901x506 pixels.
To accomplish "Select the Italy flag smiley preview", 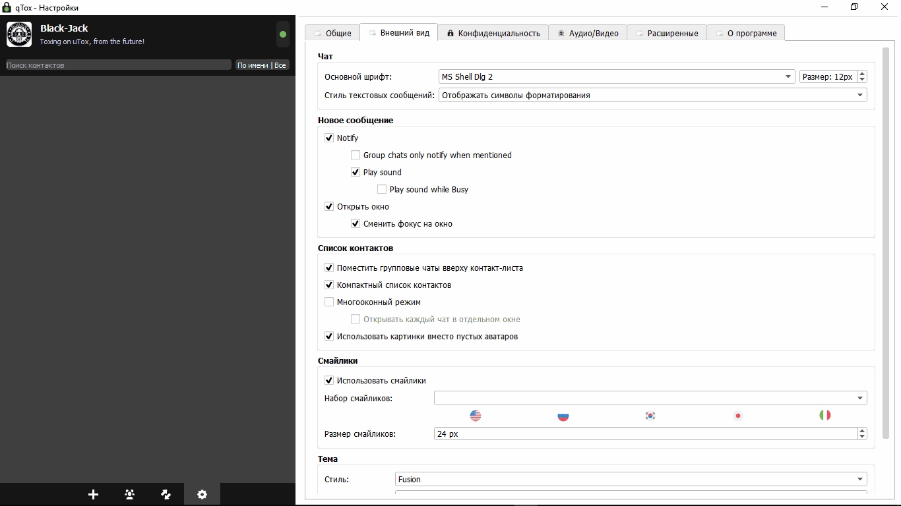I will pyautogui.click(x=825, y=416).
